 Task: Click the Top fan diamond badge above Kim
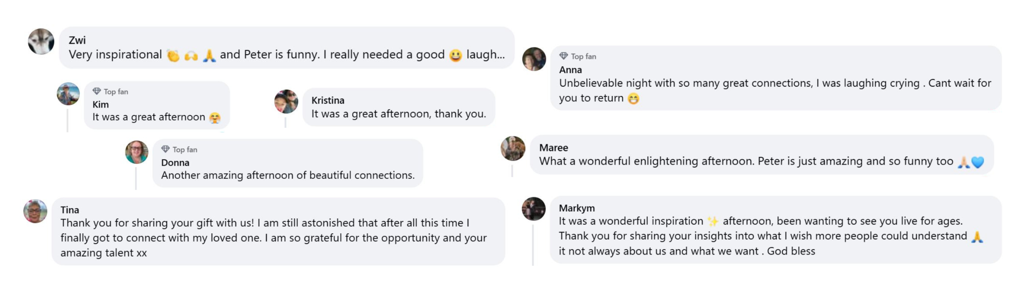pos(97,91)
